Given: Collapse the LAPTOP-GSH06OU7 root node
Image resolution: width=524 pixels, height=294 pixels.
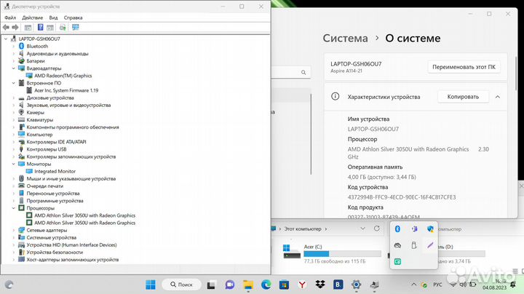Looking at the screenshot, I should tap(6, 39).
